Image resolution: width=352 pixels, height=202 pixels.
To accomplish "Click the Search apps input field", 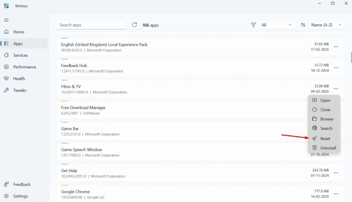I will click(x=91, y=25).
